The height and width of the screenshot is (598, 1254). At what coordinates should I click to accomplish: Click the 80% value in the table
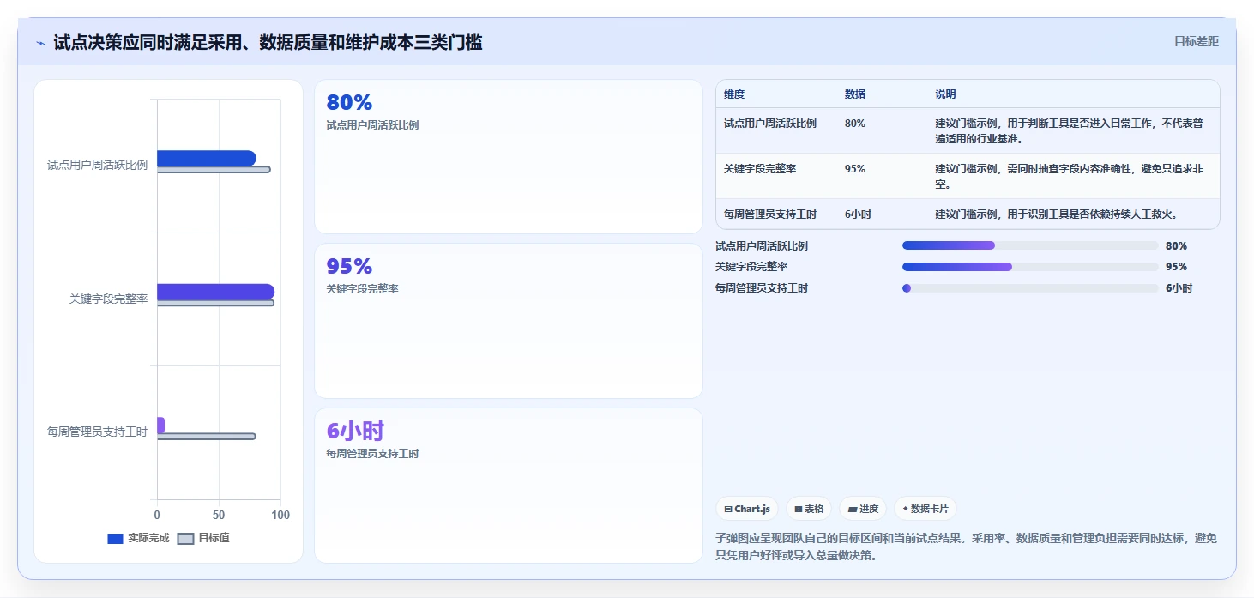[x=855, y=124]
